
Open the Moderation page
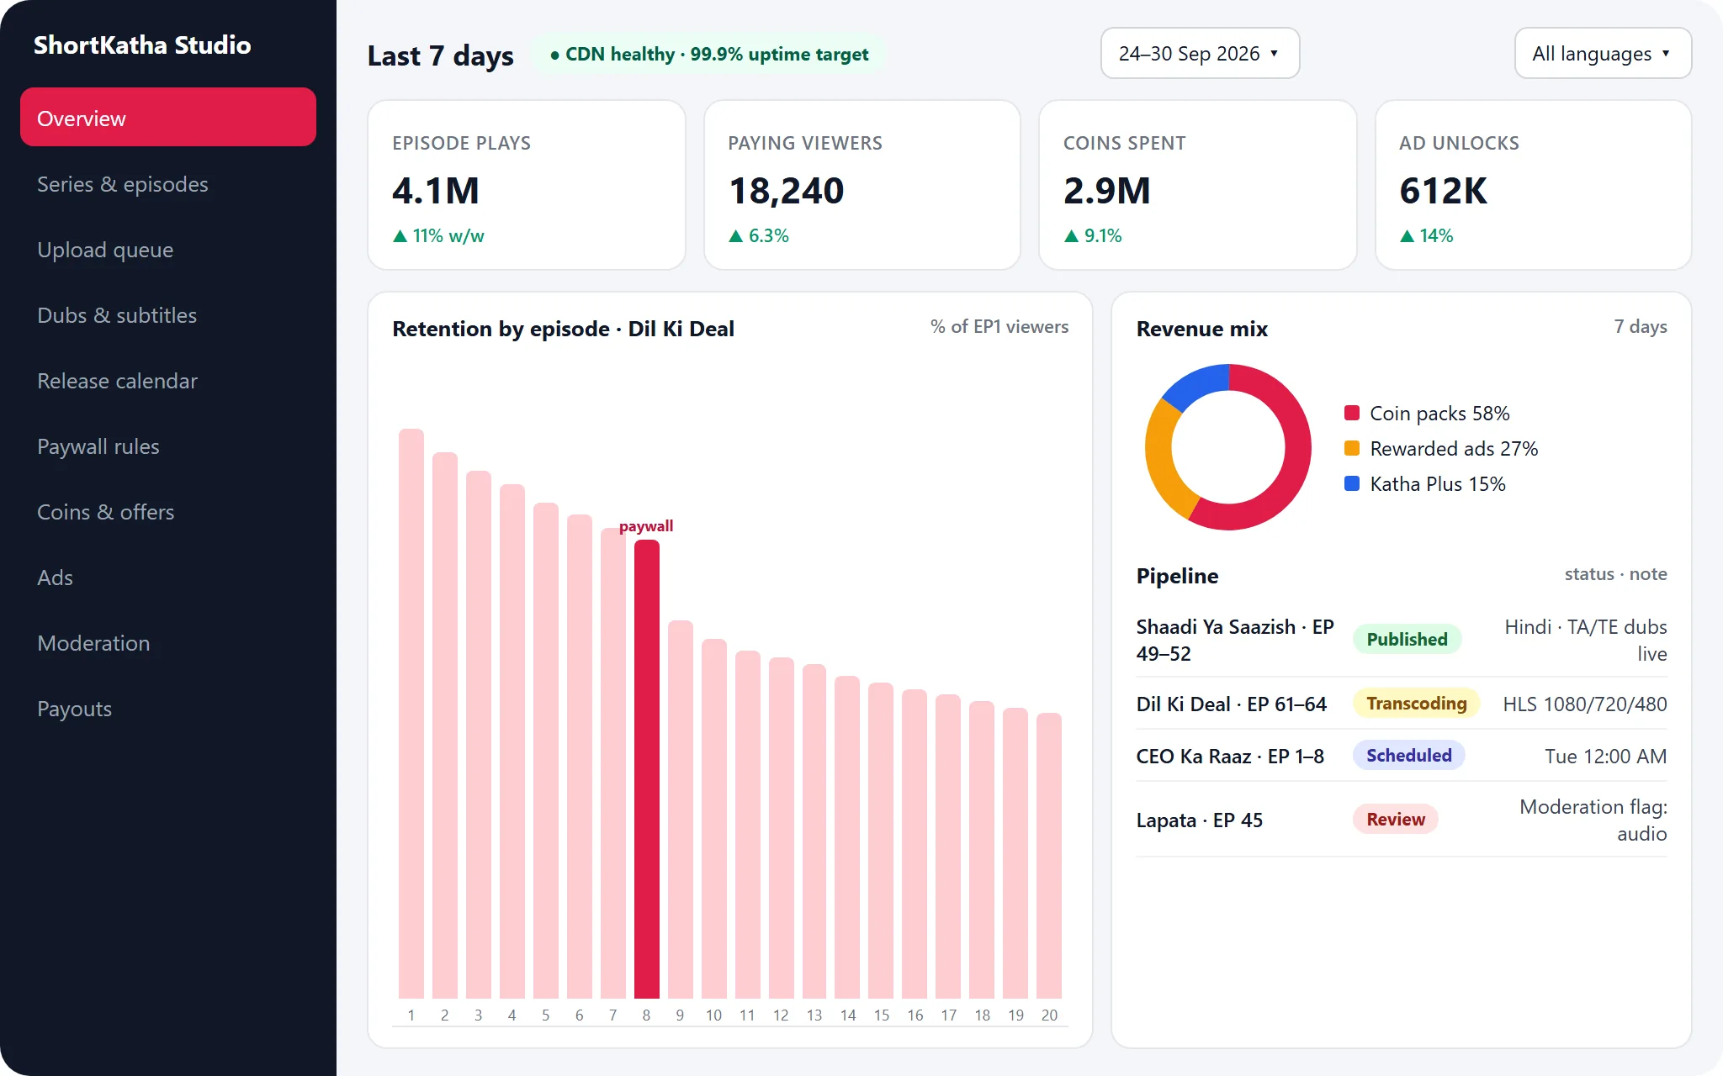coord(168,643)
